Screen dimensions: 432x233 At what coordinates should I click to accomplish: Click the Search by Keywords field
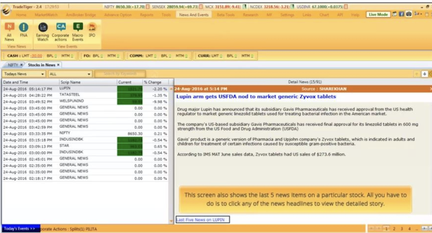(x=120, y=74)
